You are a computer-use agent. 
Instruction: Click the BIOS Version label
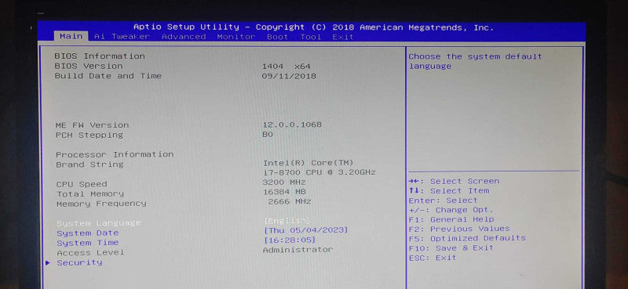tap(89, 66)
